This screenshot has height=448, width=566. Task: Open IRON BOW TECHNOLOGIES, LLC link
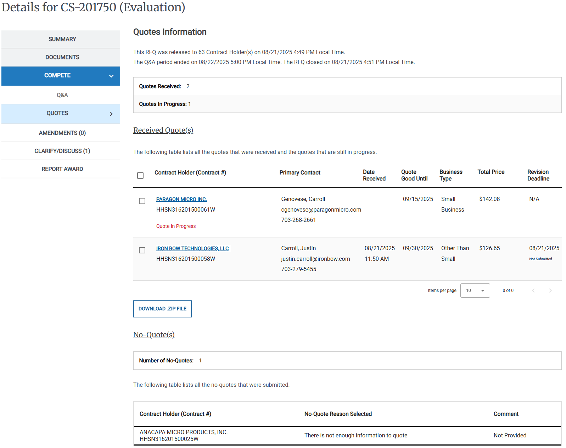click(x=192, y=248)
